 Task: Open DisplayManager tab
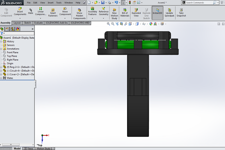[18, 29]
